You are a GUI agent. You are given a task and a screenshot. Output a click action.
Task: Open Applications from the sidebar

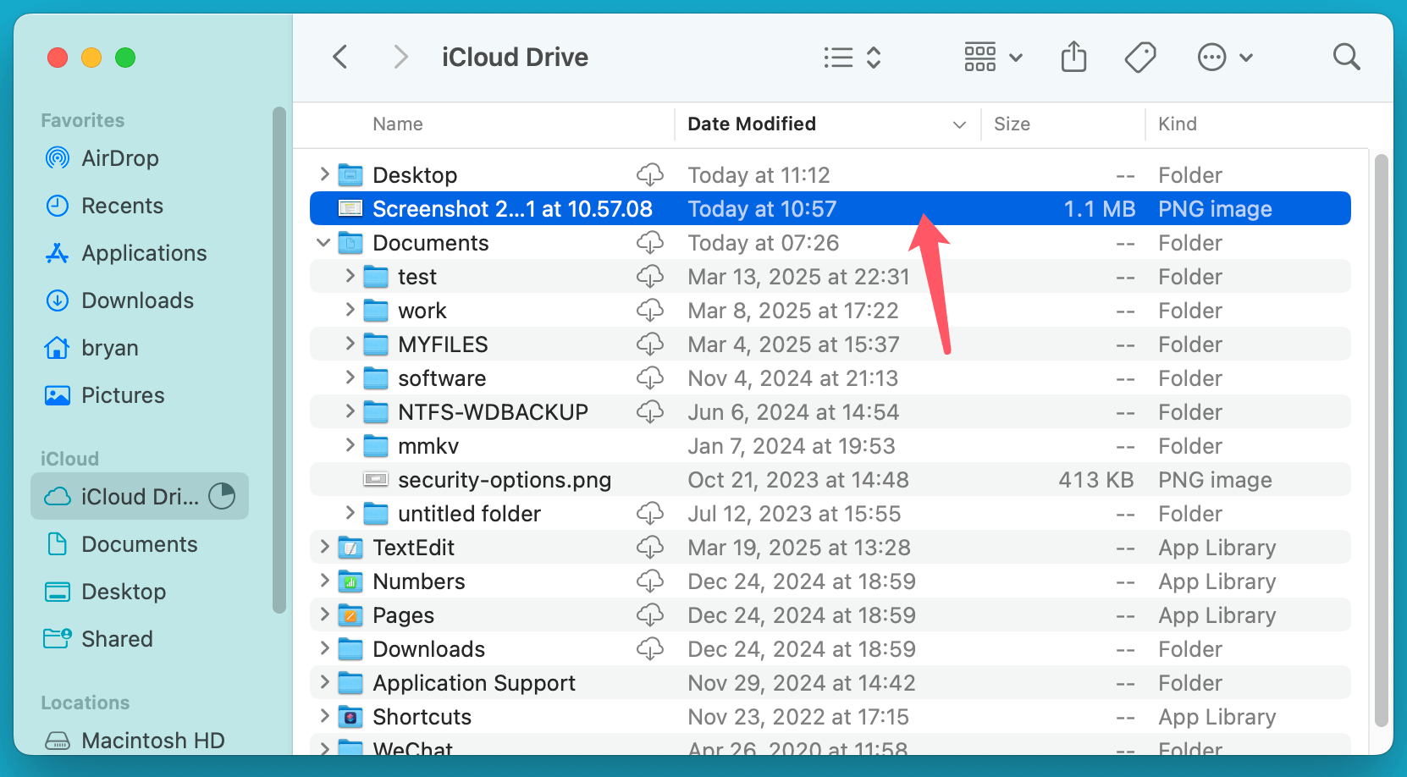[143, 252]
